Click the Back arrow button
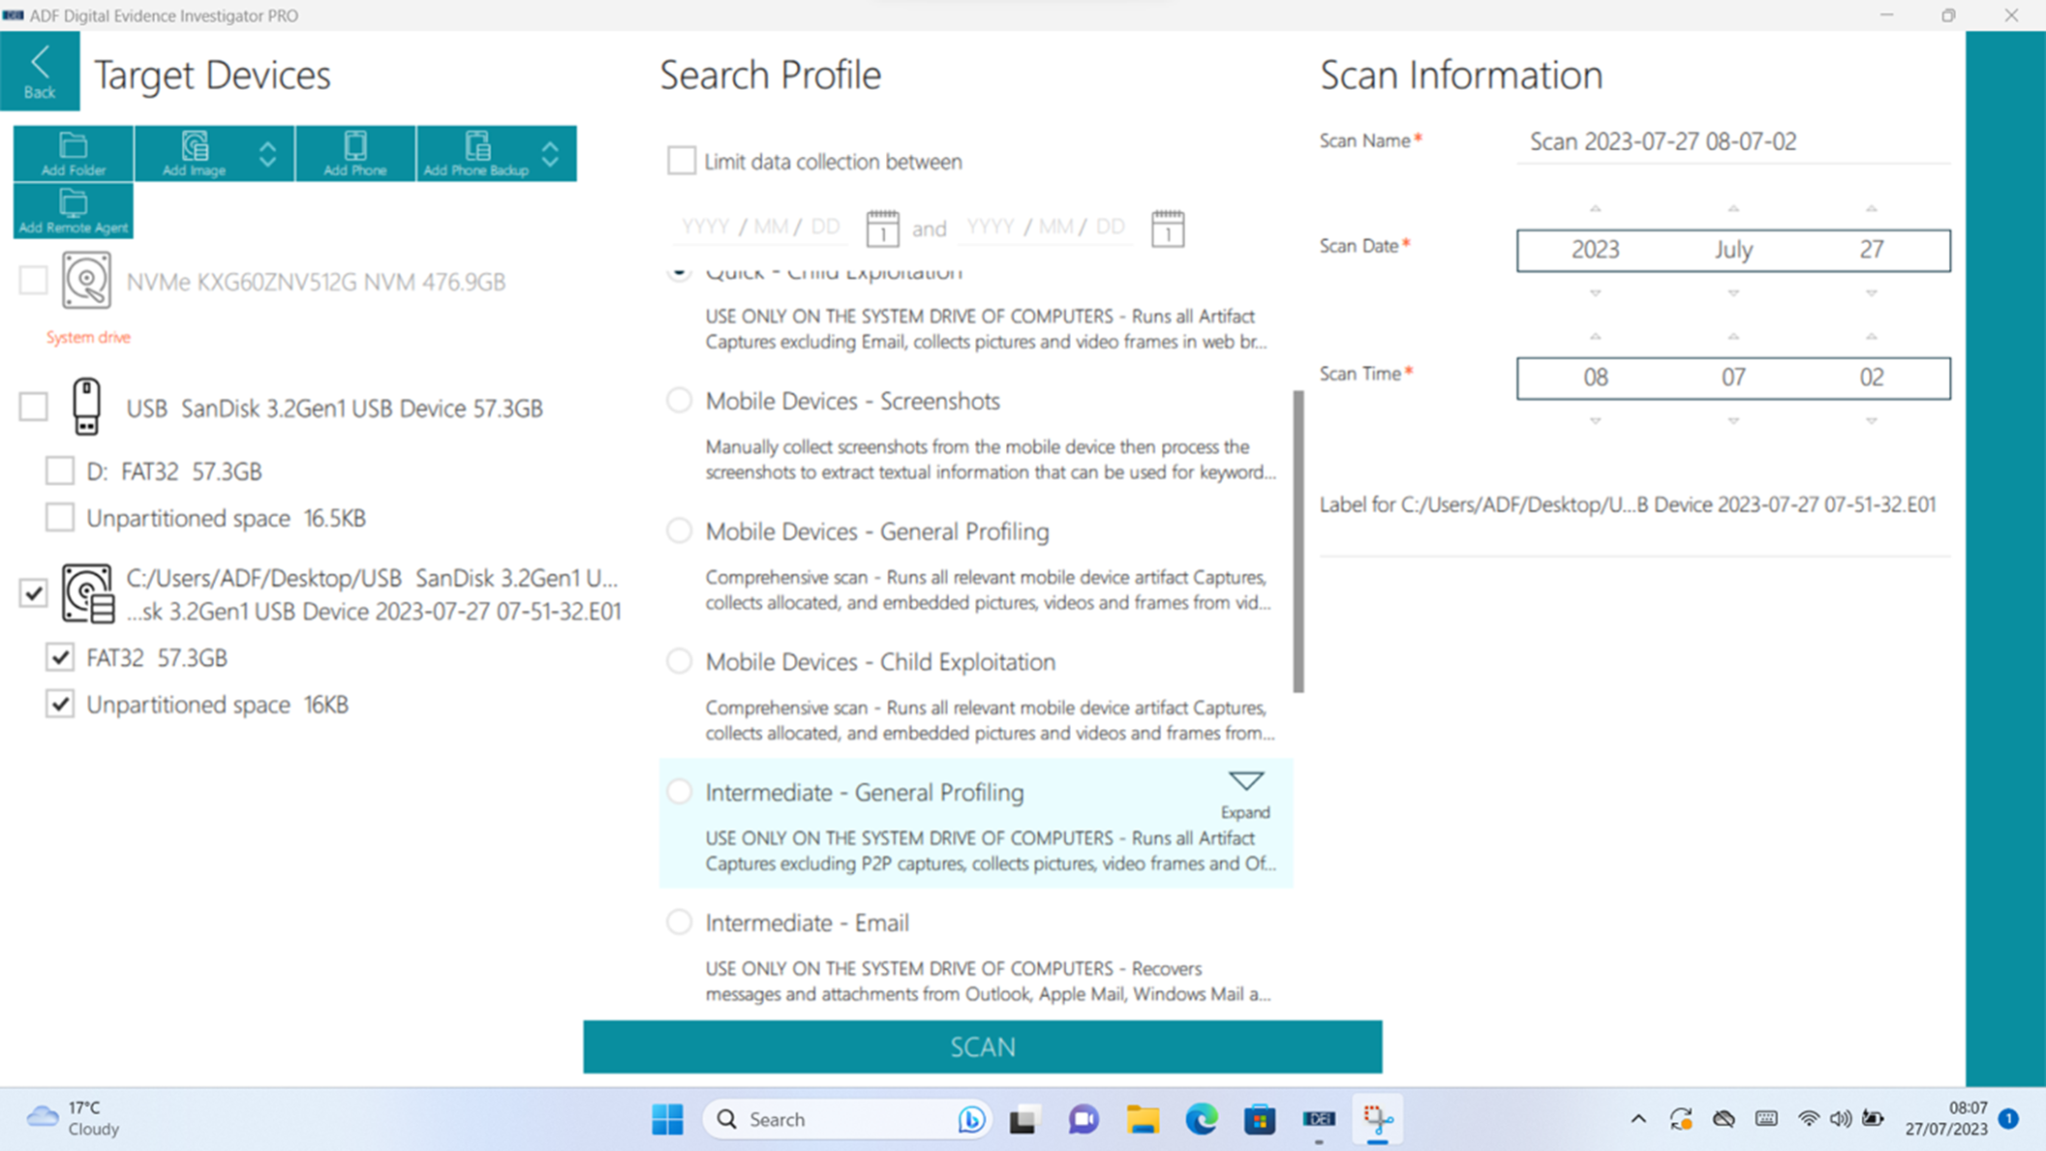Image resolution: width=2046 pixels, height=1151 pixels. coord(39,70)
